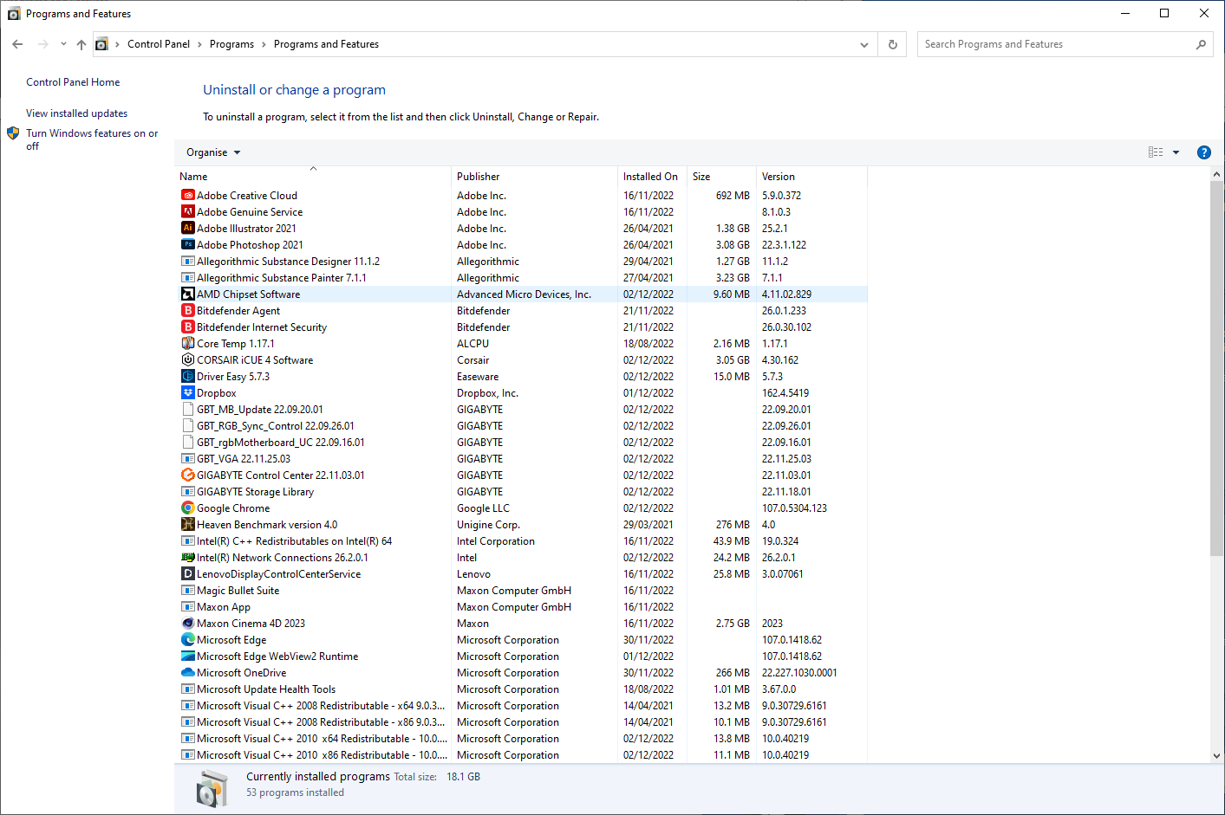This screenshot has height=815, width=1225.
Task: Select Maxon App entry
Action: 521,607
